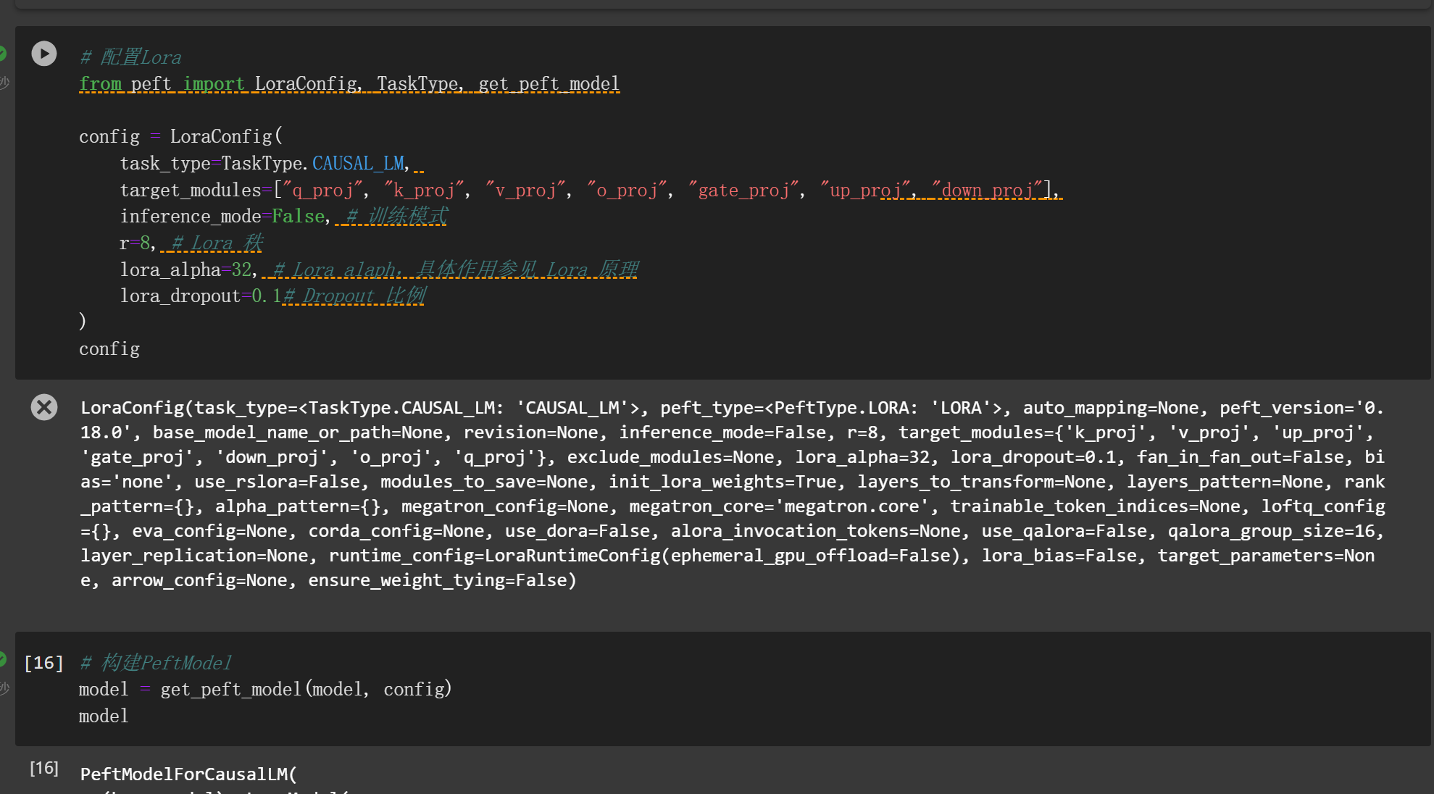Click the [16] label next to PeftModelForCausalLM output
This screenshot has width=1434, height=794.
(x=43, y=768)
